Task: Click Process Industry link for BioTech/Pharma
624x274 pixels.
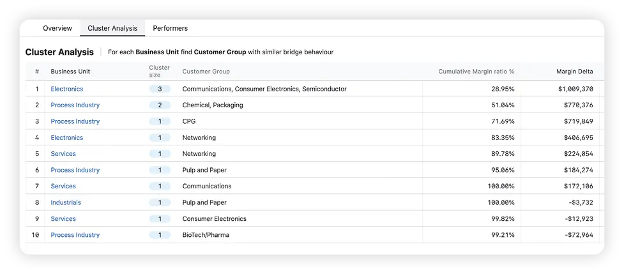Action: (75, 235)
